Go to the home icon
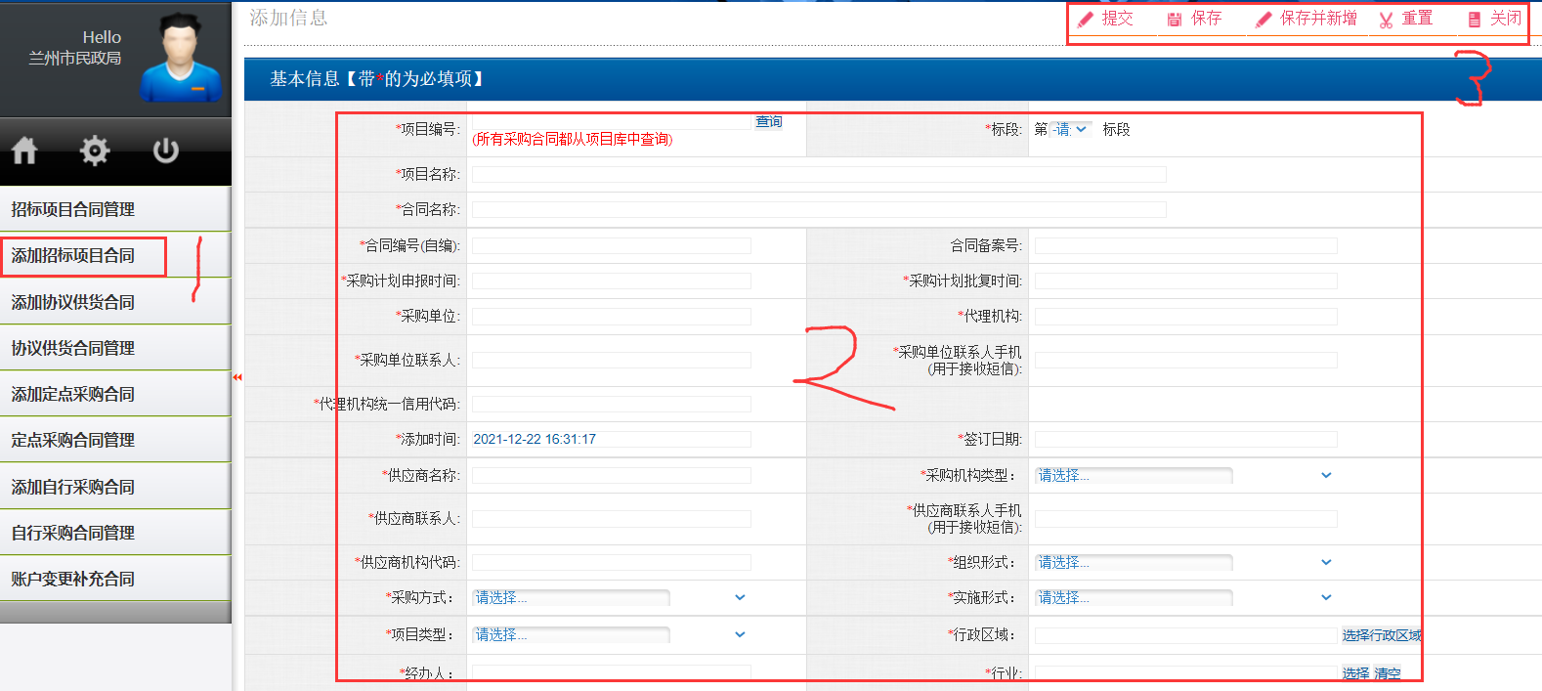Image resolution: width=1542 pixels, height=691 pixels. click(x=24, y=151)
